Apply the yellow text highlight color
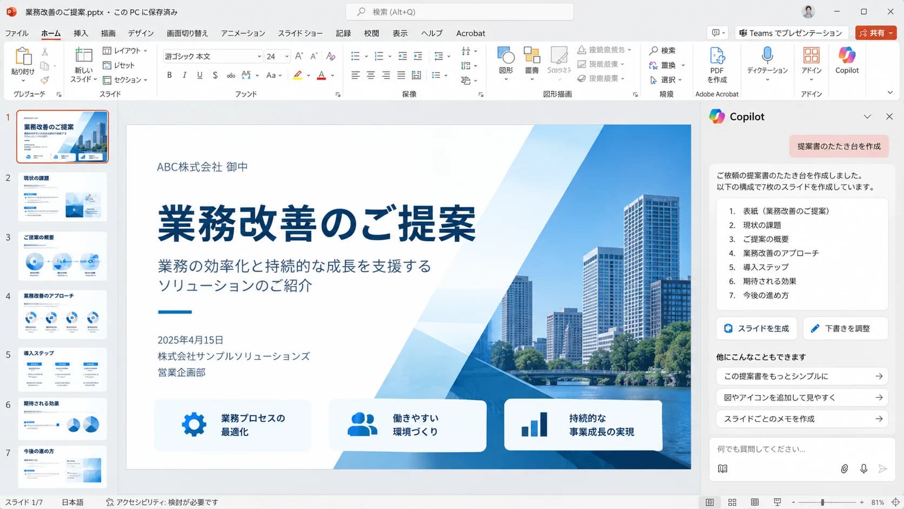Screen dimensions: 904x509 [297, 75]
